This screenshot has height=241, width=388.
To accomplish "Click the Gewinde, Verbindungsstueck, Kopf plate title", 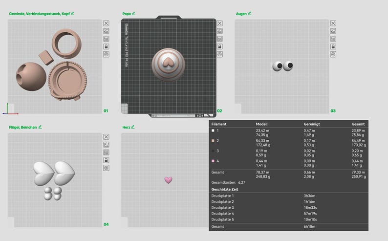I will (40, 14).
